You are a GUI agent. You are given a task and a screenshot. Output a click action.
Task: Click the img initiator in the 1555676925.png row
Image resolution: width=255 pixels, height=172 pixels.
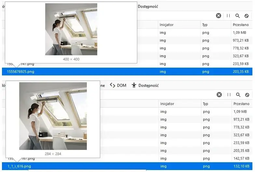pos(163,72)
